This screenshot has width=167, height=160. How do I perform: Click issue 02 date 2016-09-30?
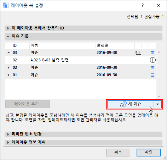coord(107,67)
